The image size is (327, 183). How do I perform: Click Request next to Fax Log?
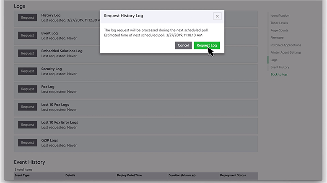(28, 89)
